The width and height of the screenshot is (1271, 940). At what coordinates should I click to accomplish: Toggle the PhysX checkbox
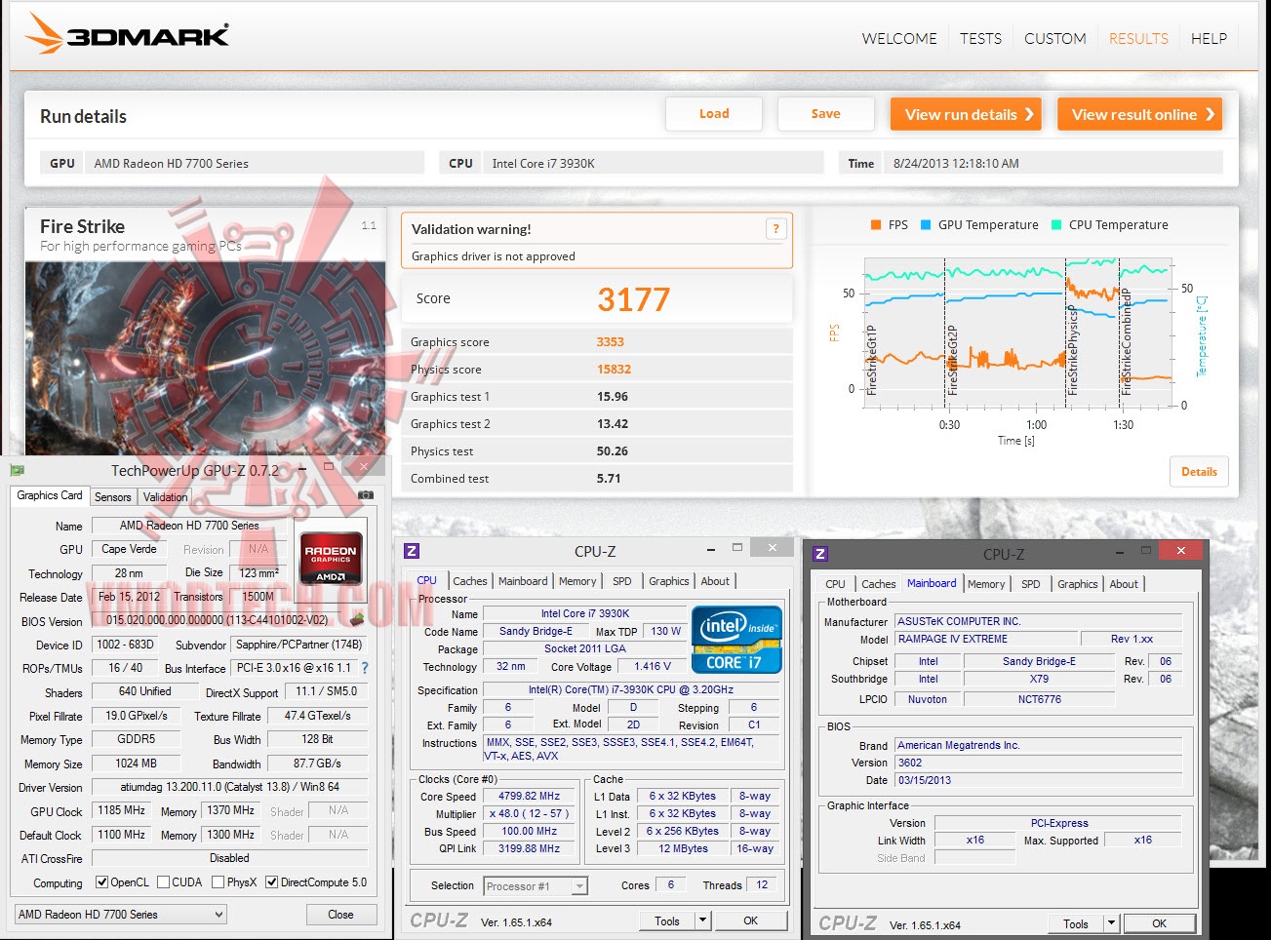(x=218, y=882)
